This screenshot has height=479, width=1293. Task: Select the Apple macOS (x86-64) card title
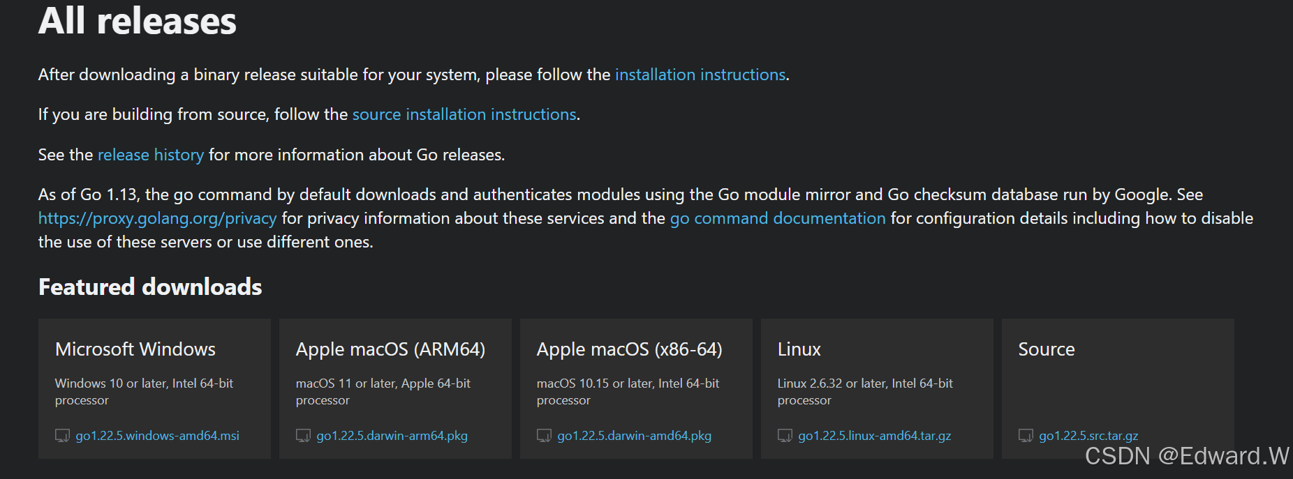click(x=630, y=349)
